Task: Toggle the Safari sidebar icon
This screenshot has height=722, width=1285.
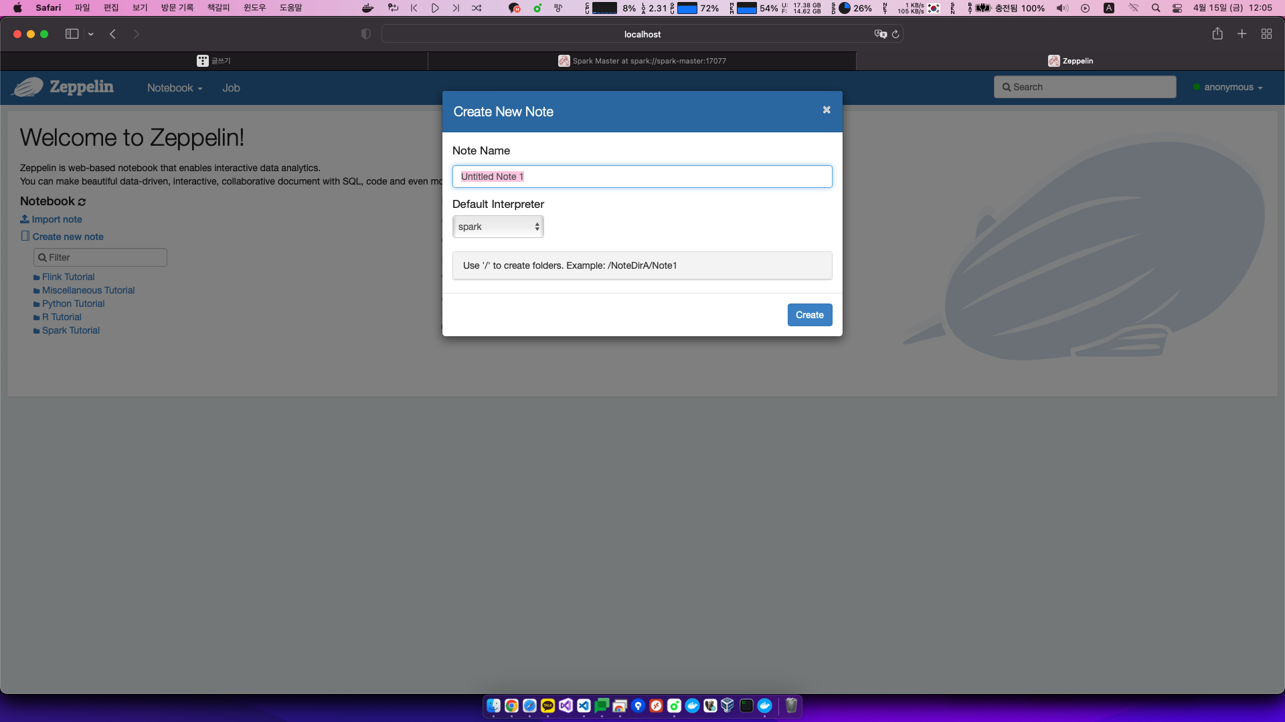Action: pos(72,34)
